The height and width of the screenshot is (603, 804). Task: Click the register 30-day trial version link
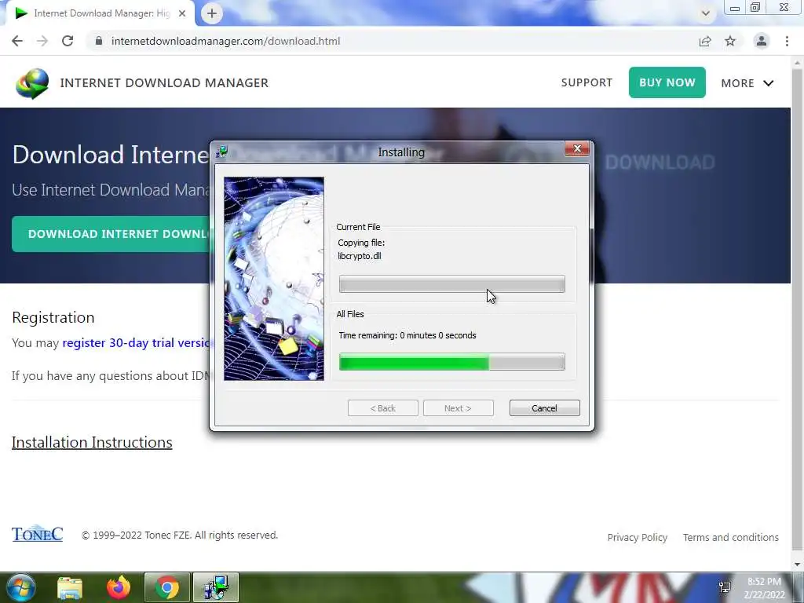pyautogui.click(x=136, y=342)
